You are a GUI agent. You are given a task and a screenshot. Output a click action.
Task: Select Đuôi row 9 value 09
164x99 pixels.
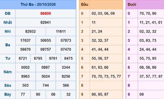[141, 94]
